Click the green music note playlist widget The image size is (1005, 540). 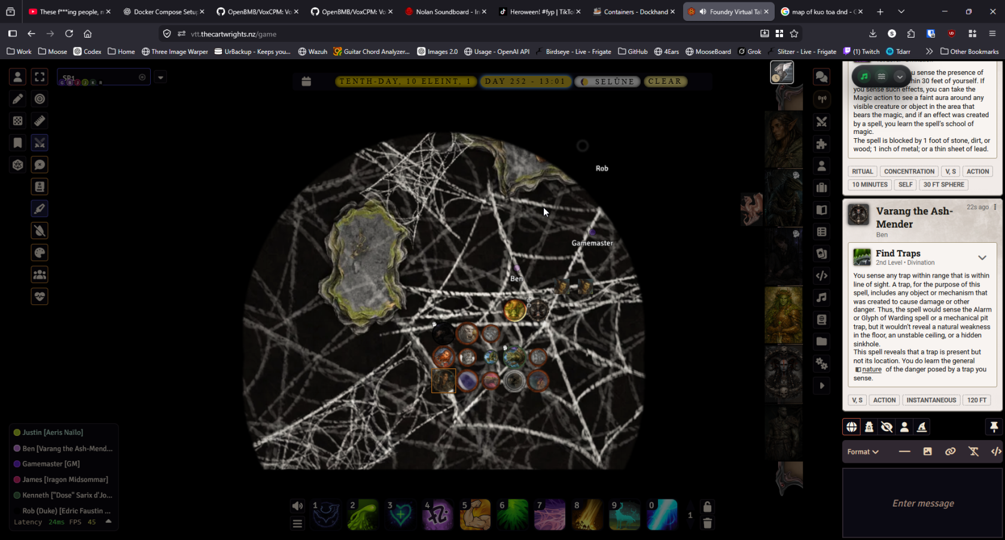[x=864, y=77]
